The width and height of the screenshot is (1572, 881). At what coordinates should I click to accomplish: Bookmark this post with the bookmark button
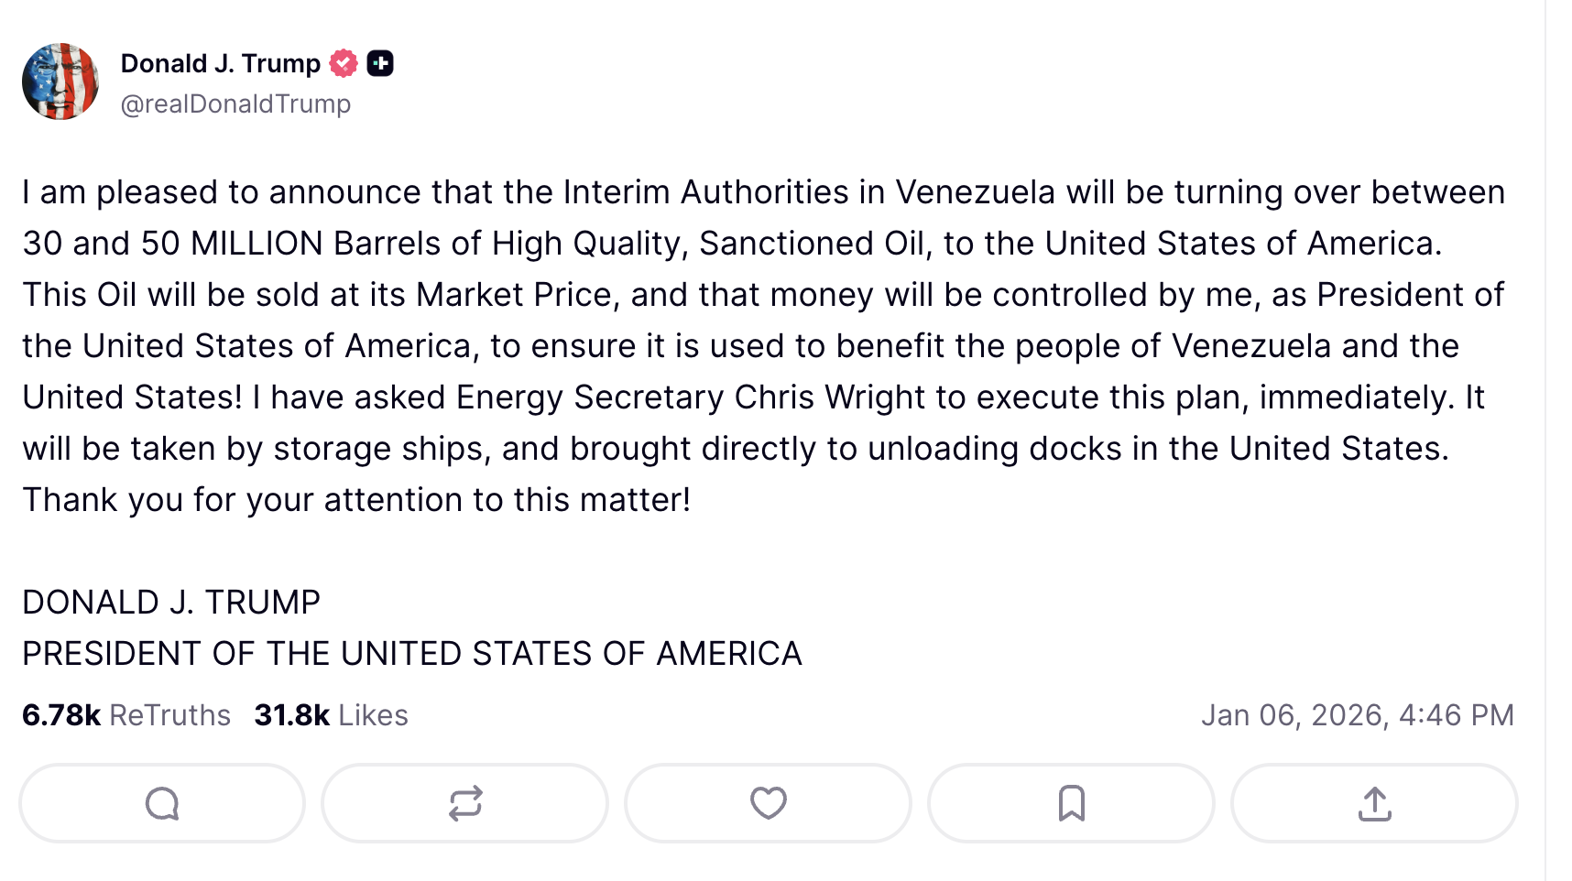coord(1071,803)
